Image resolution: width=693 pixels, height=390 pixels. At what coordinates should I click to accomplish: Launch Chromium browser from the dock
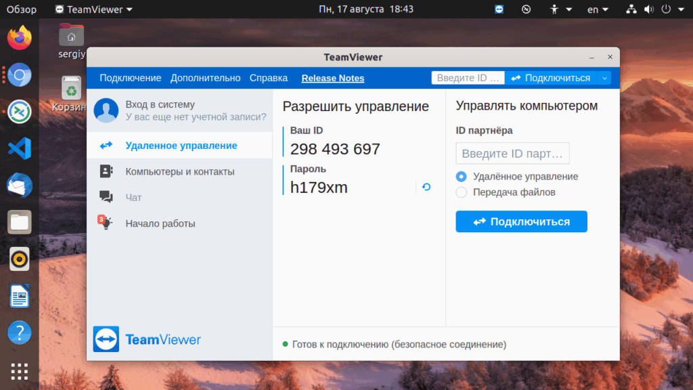tap(20, 74)
